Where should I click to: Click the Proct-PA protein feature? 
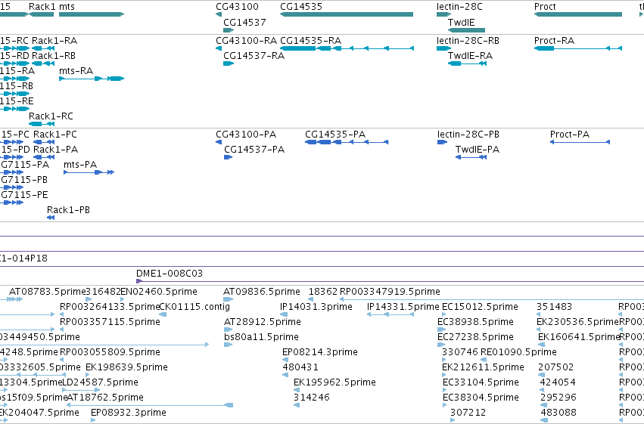click(580, 142)
